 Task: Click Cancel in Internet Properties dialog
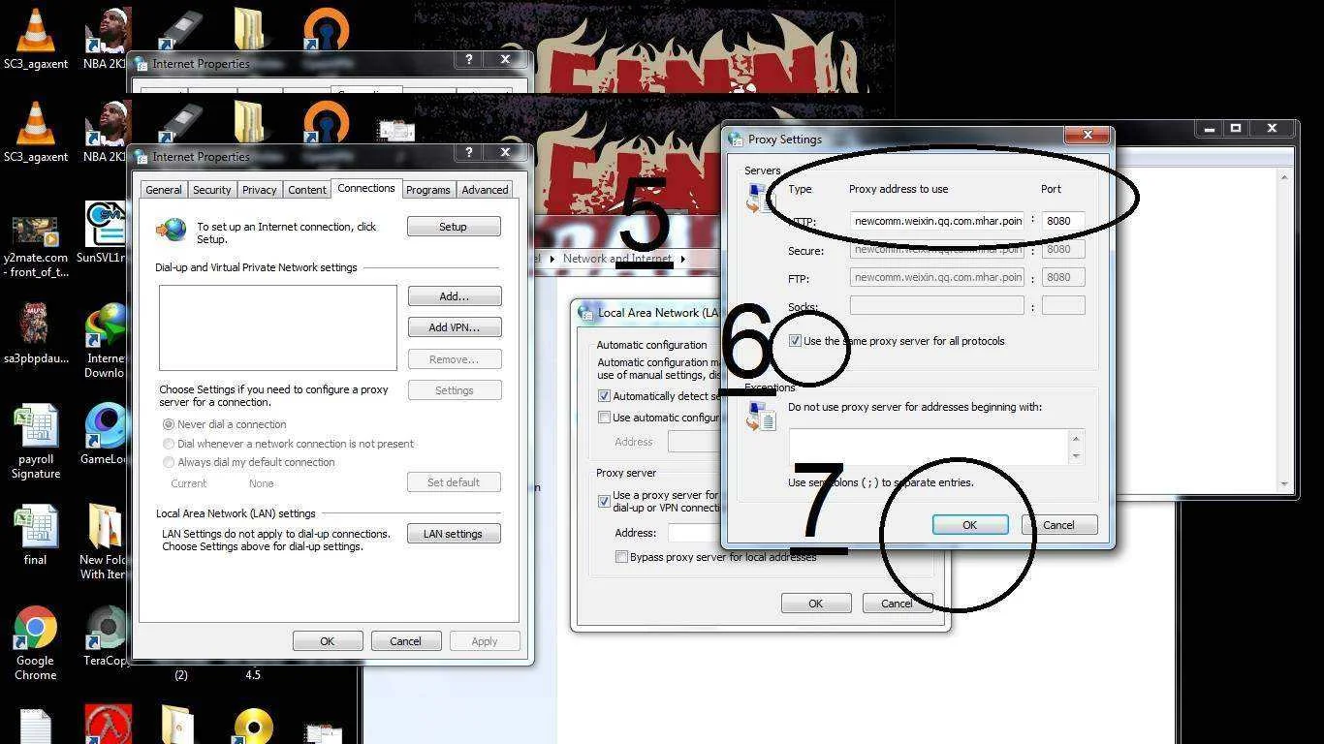click(x=405, y=641)
